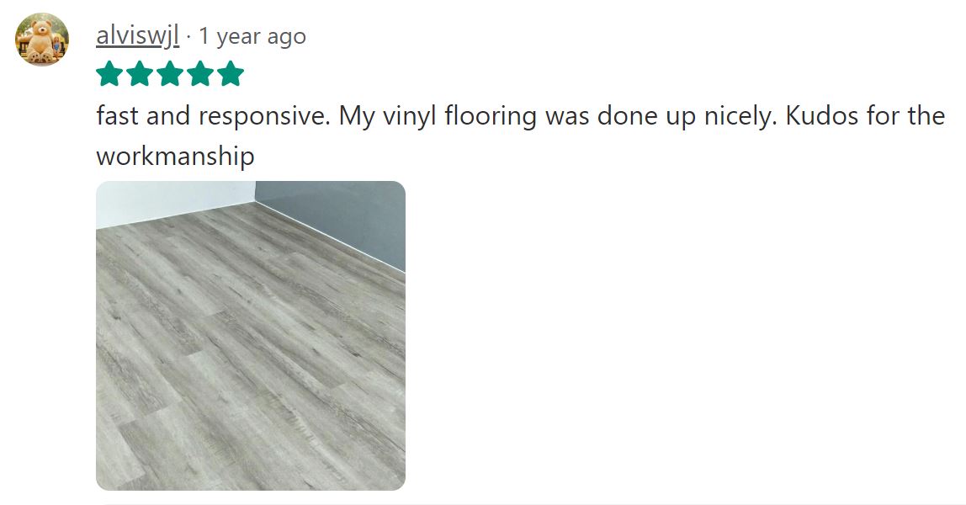Visit the alviswjl user profile link
This screenshot has height=505, width=966.
pyautogui.click(x=137, y=37)
